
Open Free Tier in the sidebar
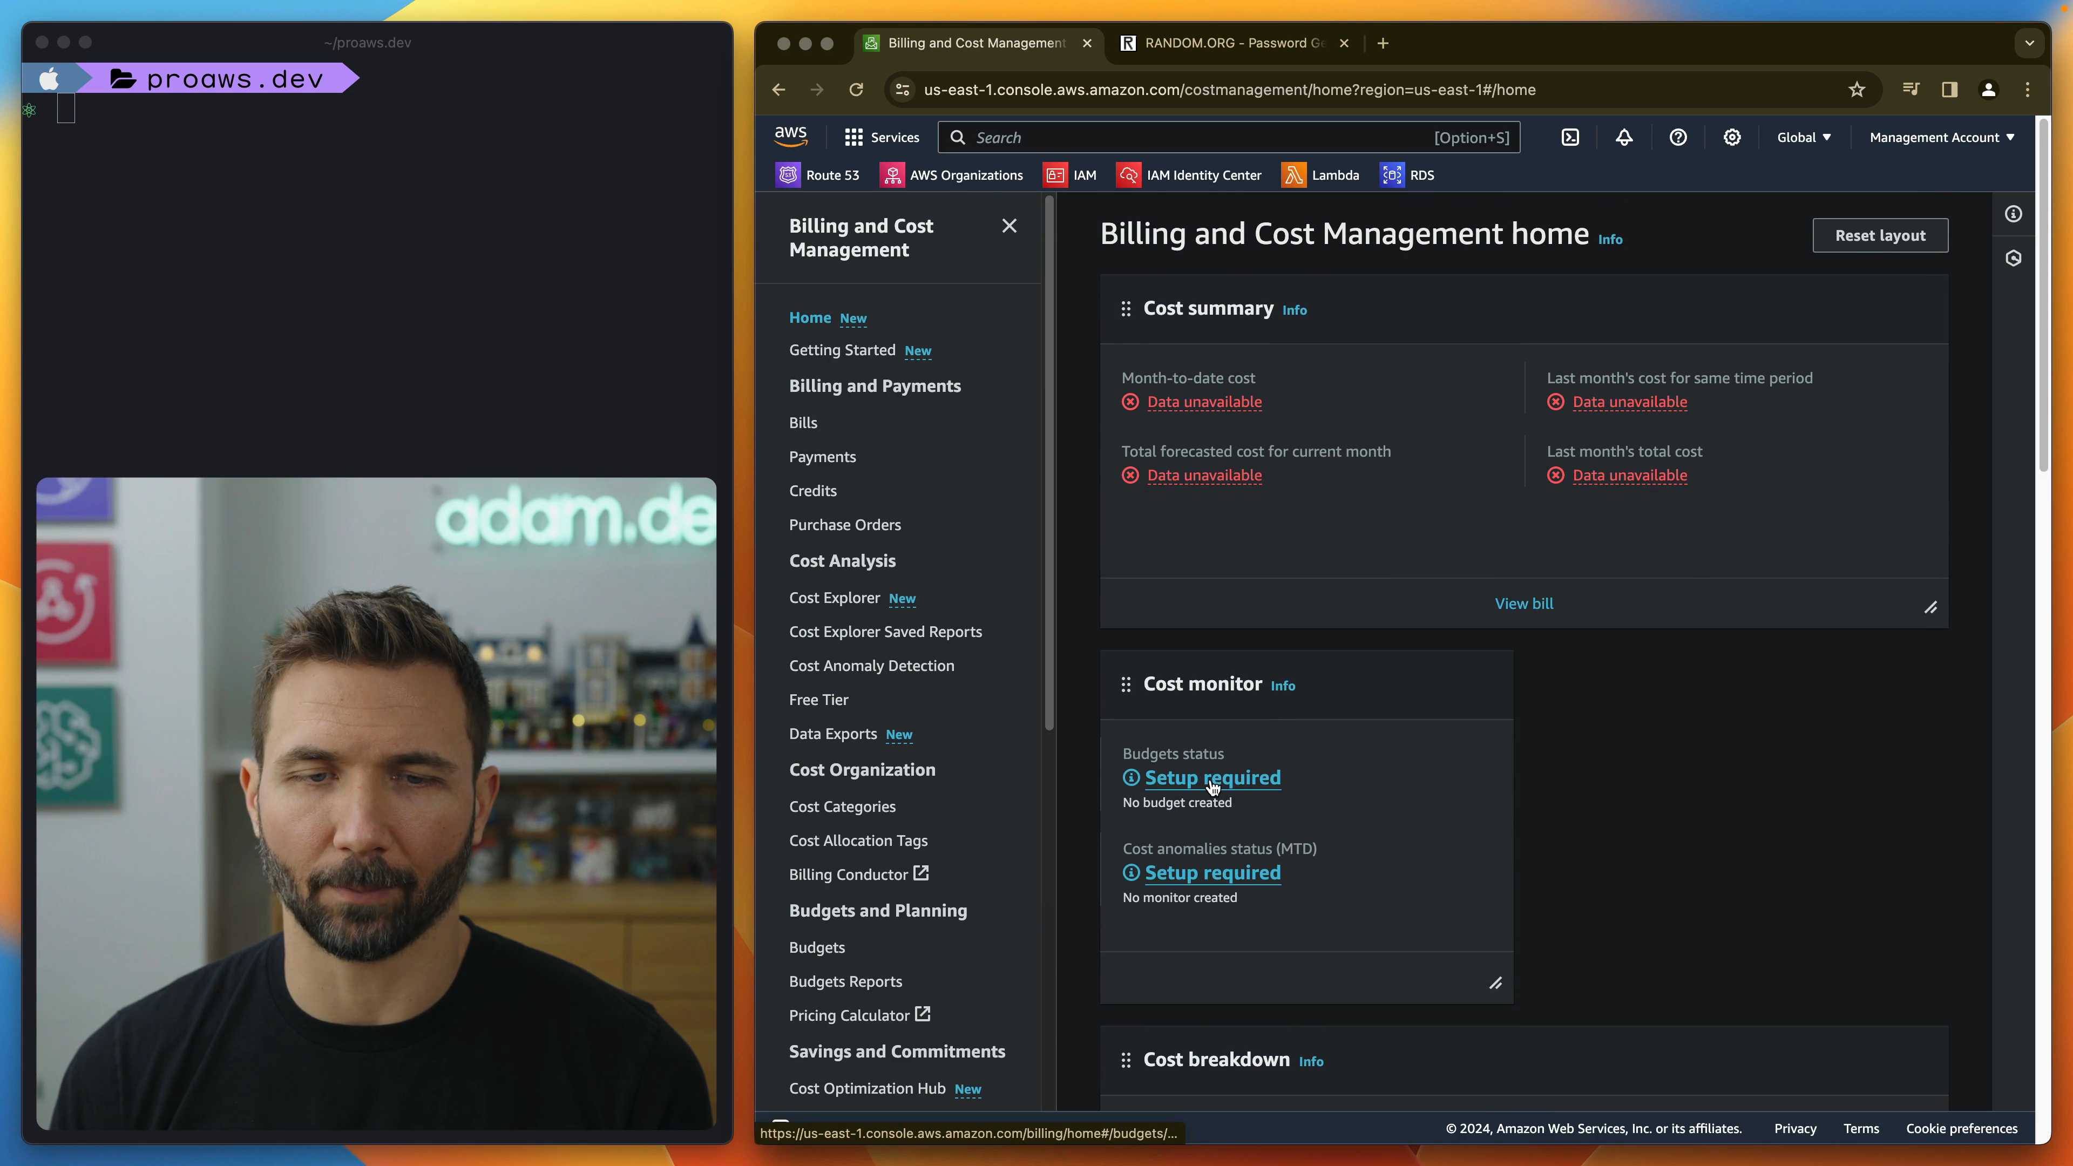click(818, 700)
